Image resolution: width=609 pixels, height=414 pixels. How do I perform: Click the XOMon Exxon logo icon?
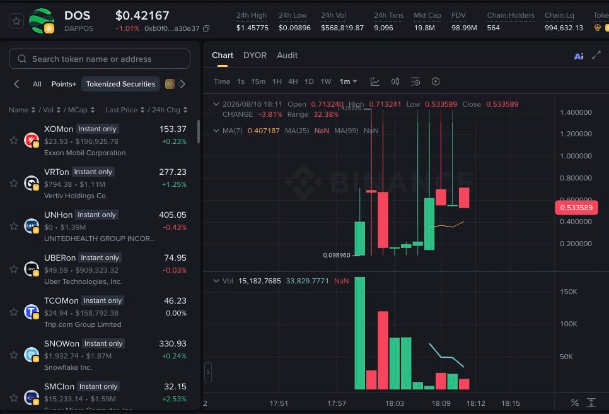(32, 140)
